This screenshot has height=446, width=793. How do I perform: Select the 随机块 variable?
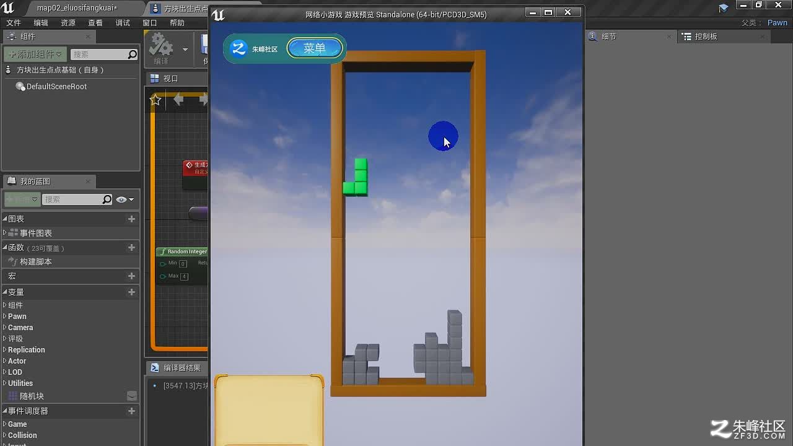coord(32,396)
